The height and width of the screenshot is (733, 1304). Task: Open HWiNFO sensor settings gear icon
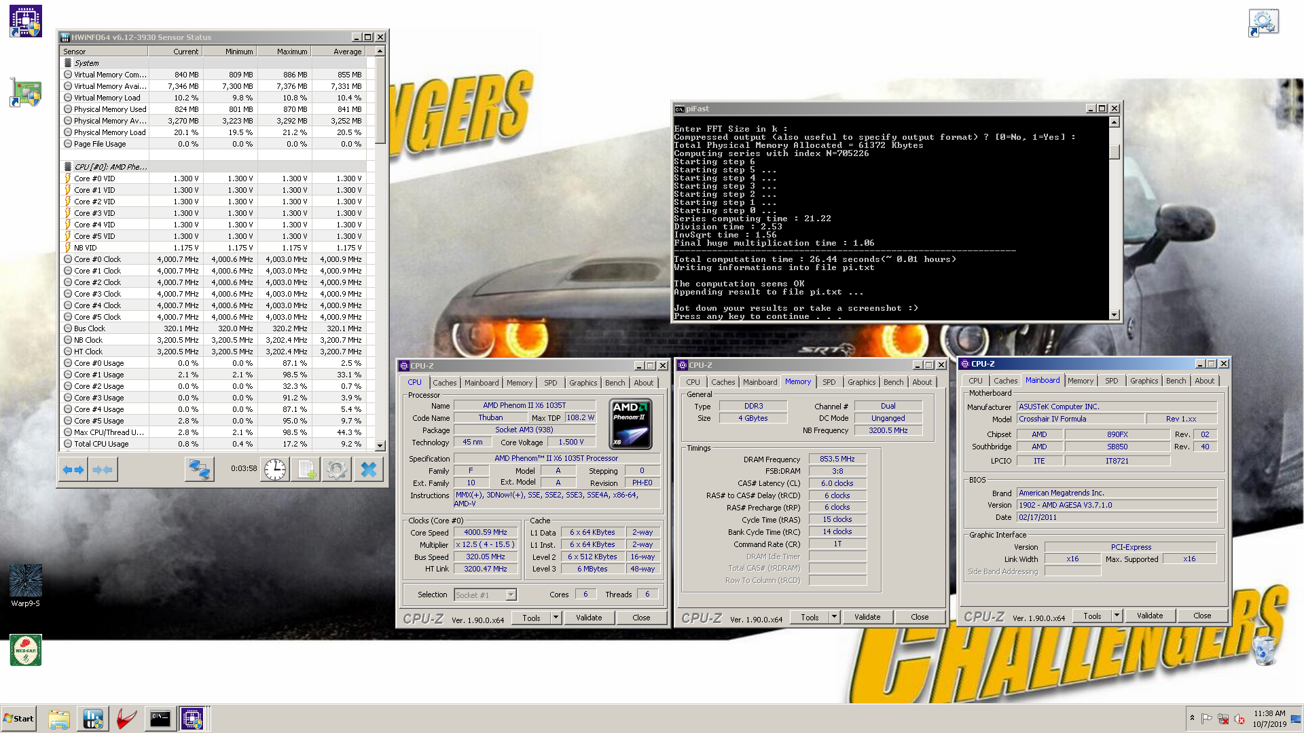[x=336, y=469]
